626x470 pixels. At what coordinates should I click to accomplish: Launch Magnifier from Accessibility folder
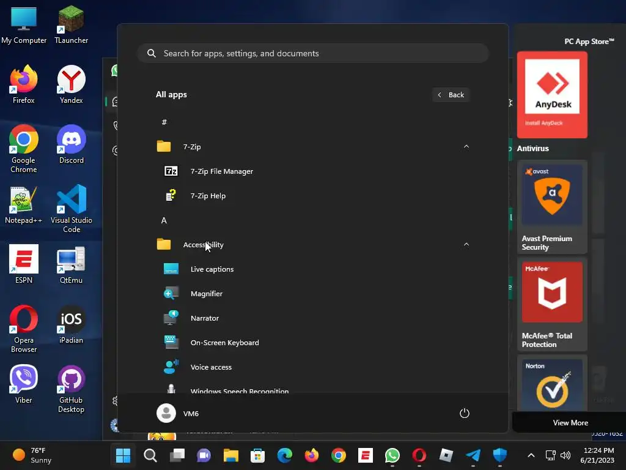click(312, 294)
